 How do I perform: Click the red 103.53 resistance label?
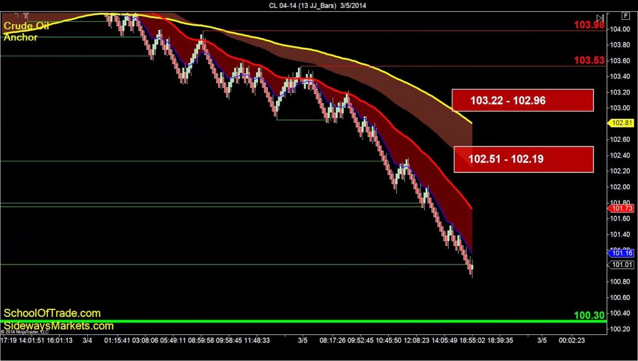pyautogui.click(x=589, y=61)
